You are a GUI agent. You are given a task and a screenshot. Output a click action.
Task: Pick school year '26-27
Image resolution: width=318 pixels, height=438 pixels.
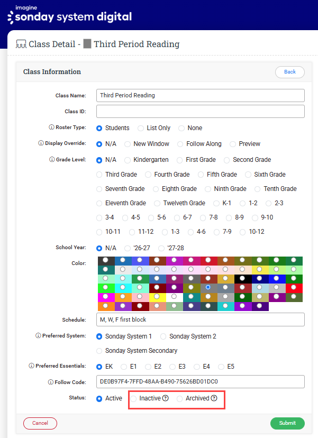pos(127,248)
